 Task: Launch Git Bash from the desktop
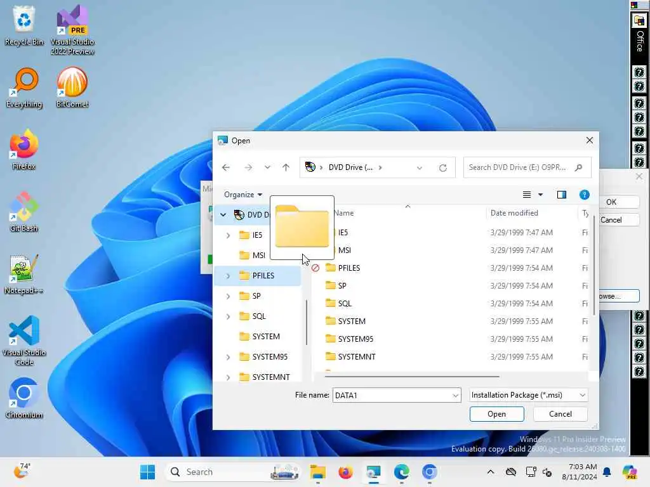click(23, 212)
